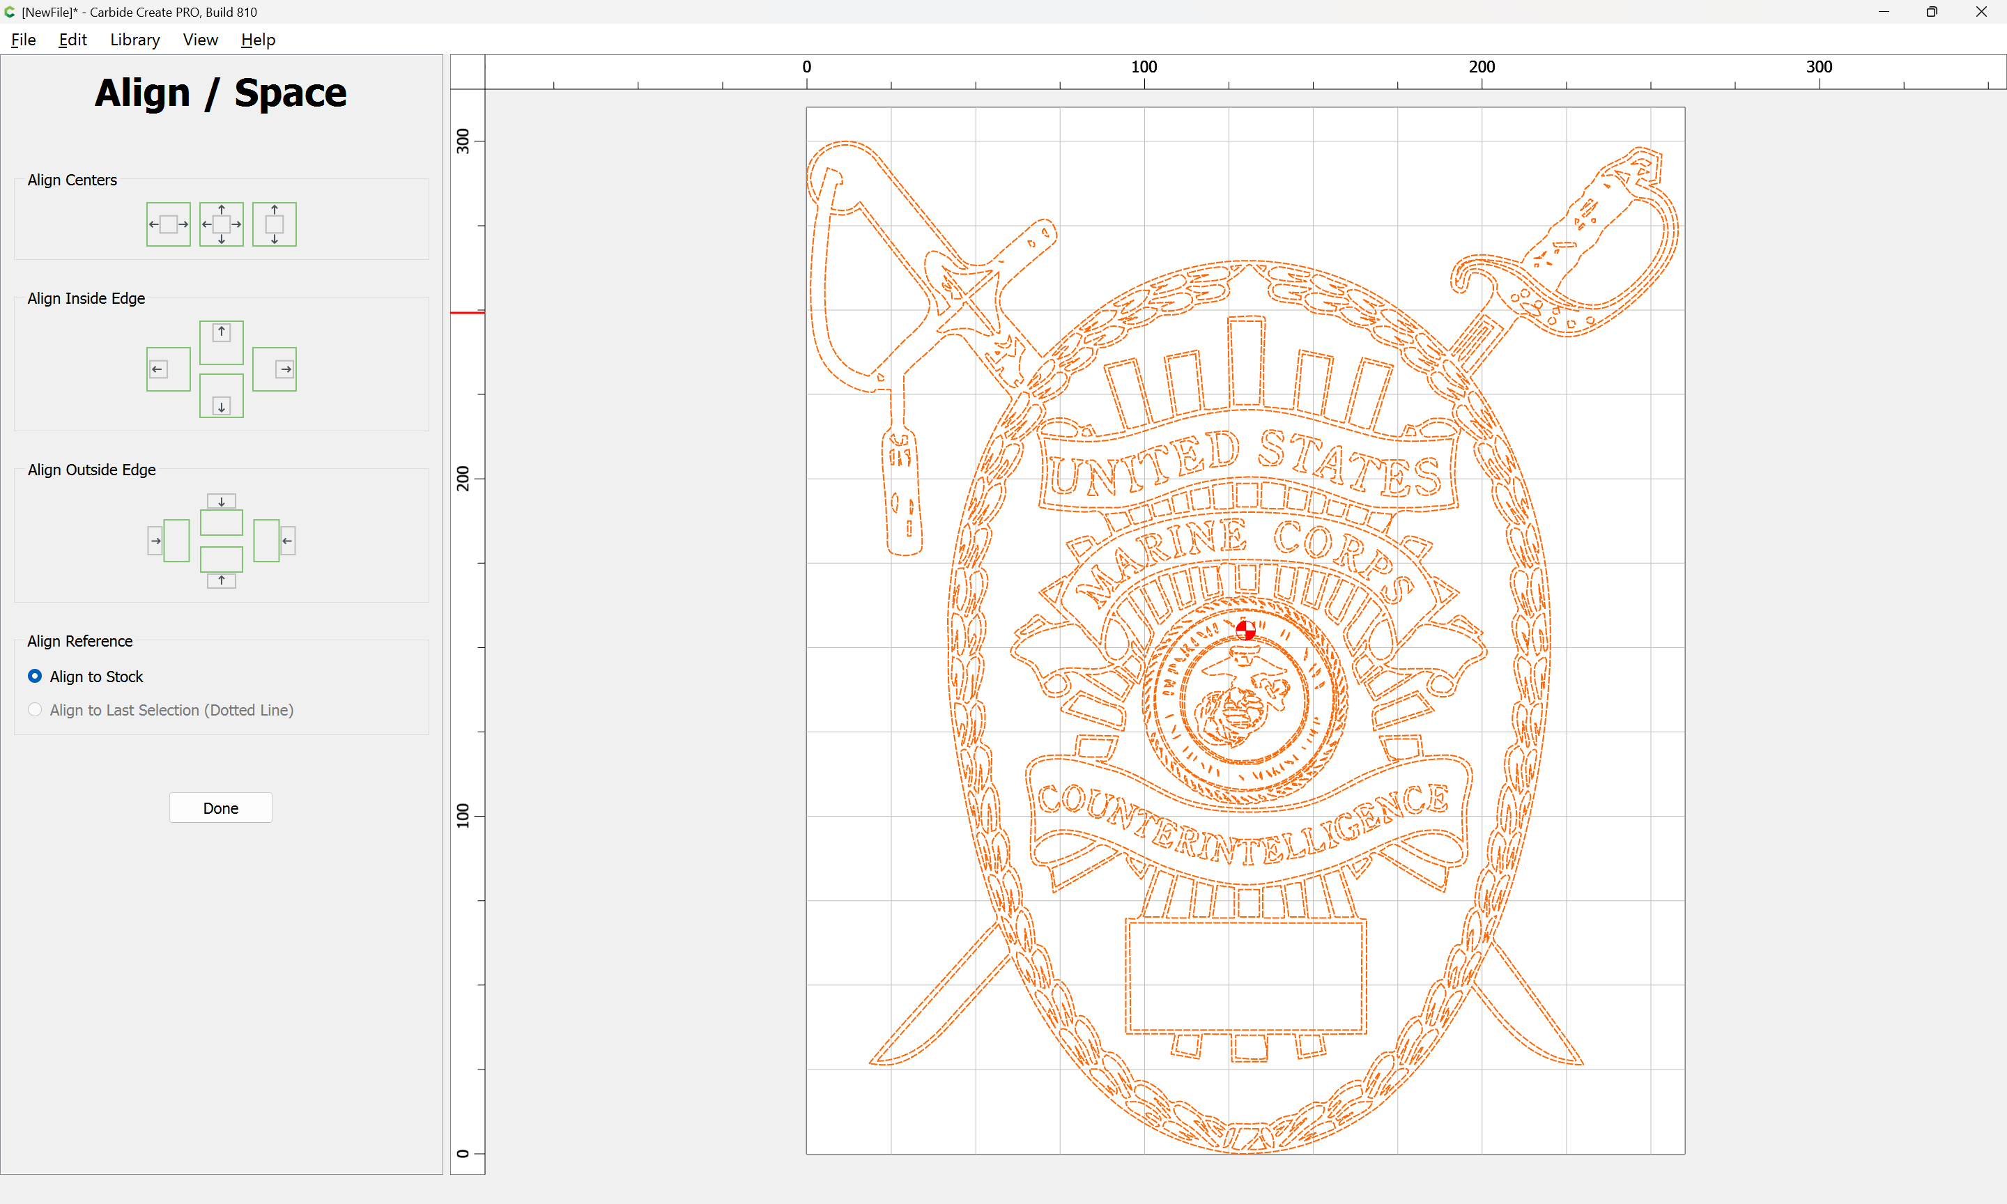The width and height of the screenshot is (2007, 1204).
Task: Open the Edit menu
Action: (72, 40)
